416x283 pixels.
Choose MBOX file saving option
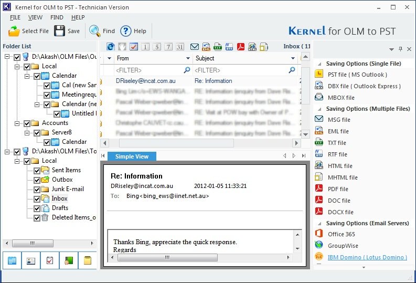(335, 98)
